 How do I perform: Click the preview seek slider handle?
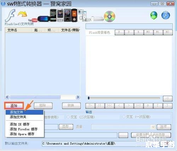pos(88,98)
